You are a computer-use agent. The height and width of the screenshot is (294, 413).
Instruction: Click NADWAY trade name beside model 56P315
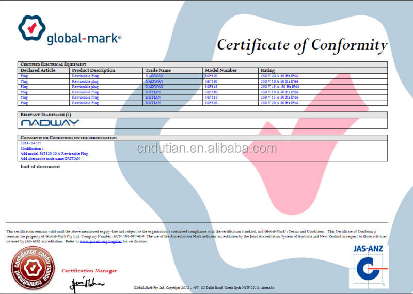[154, 87]
